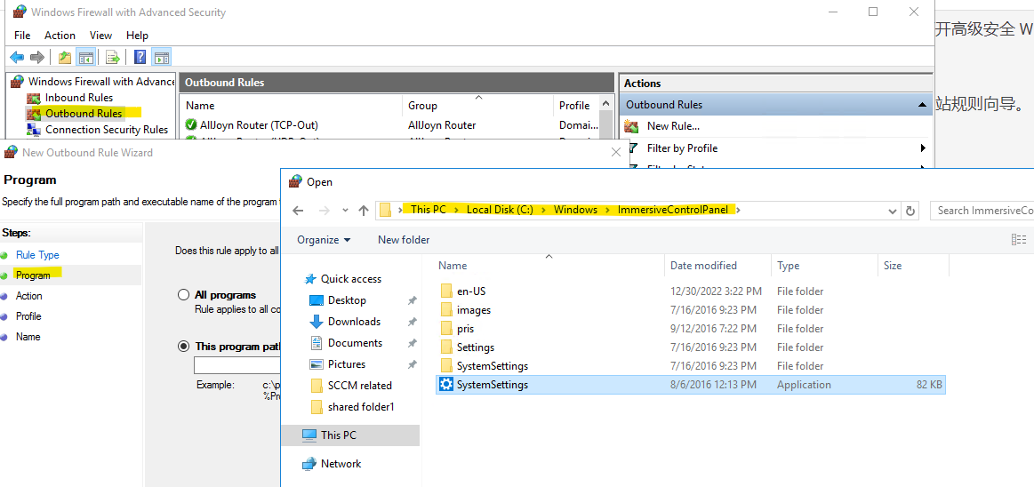Click This PC in the address breadcrumb

[428, 210]
